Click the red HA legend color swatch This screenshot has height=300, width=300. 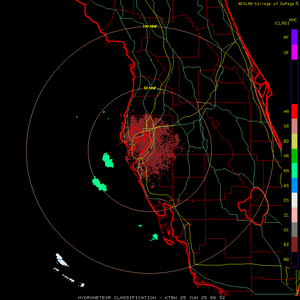pyautogui.click(x=294, y=111)
